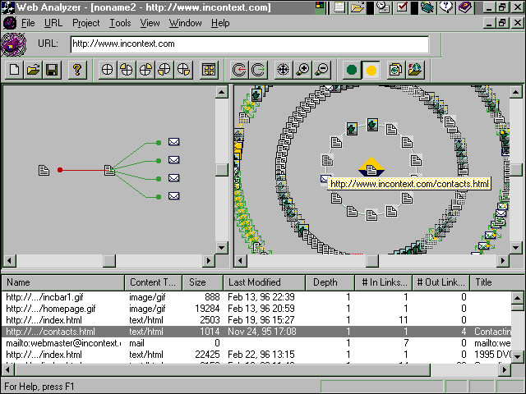526x394 pixels.
Task: Click the document icon left of File menu
Action: pyautogui.click(x=9, y=23)
